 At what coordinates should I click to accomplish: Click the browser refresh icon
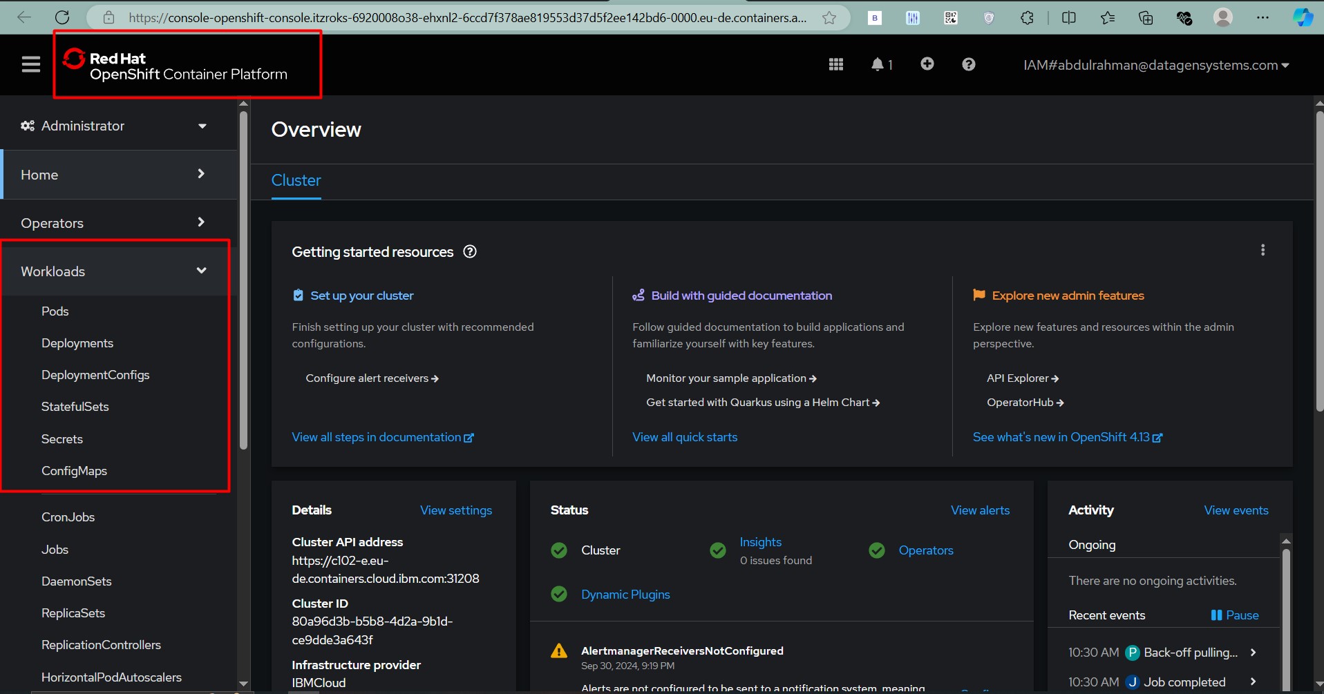62,17
